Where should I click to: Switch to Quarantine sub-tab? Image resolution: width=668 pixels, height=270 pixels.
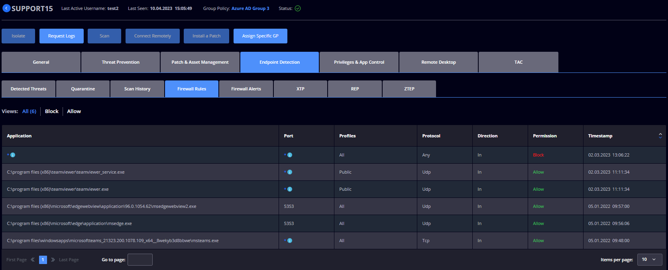click(x=83, y=89)
